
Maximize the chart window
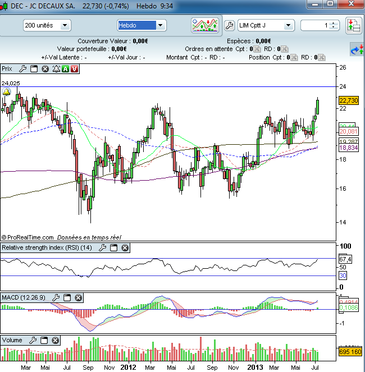point(330,4)
